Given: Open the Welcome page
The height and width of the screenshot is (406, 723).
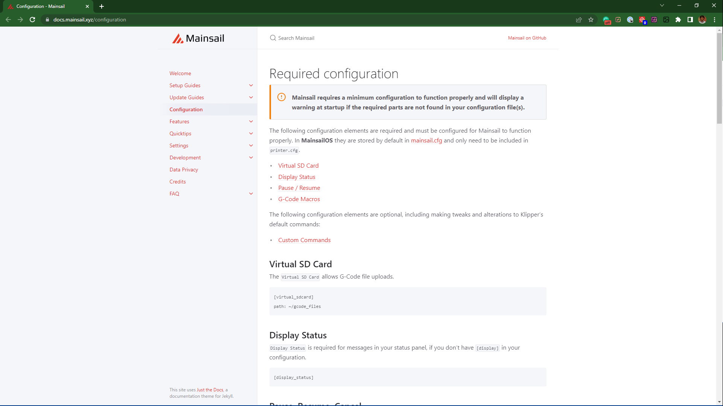Looking at the screenshot, I should (x=180, y=73).
